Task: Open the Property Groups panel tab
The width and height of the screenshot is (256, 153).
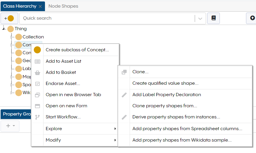Action: point(16,114)
